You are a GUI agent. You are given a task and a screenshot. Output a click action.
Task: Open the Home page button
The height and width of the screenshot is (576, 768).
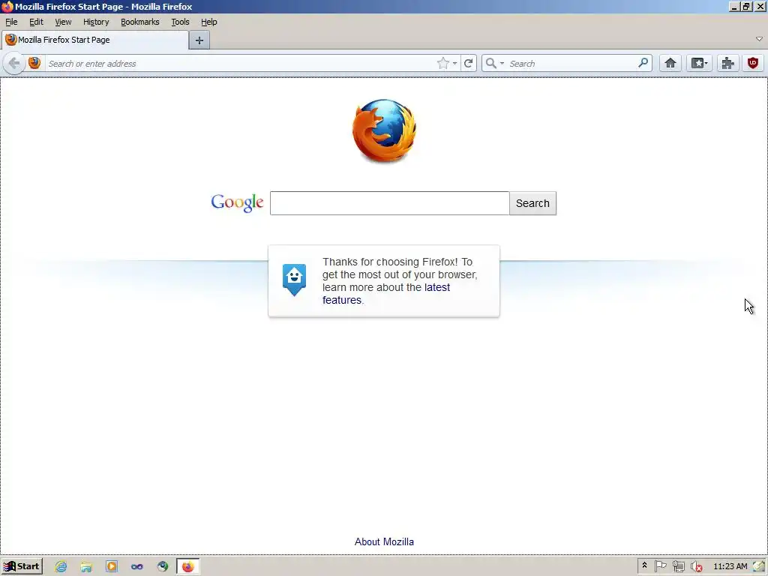pyautogui.click(x=670, y=63)
